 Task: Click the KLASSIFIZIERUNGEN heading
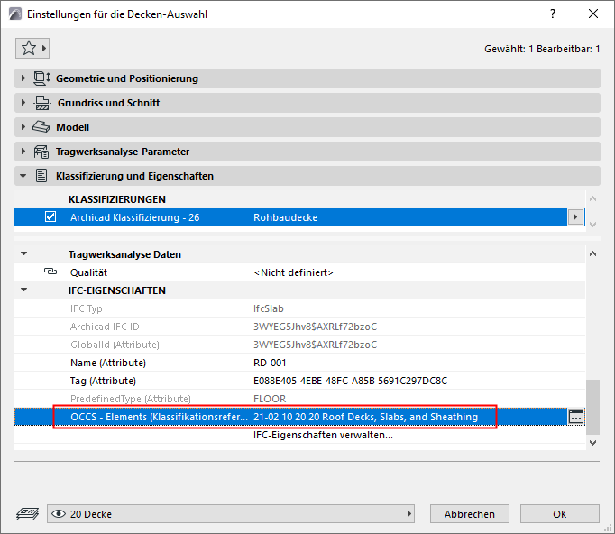(x=117, y=199)
